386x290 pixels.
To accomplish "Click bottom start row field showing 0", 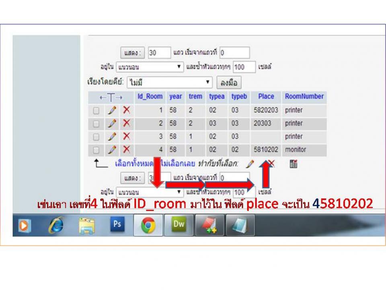I will click(234, 178).
